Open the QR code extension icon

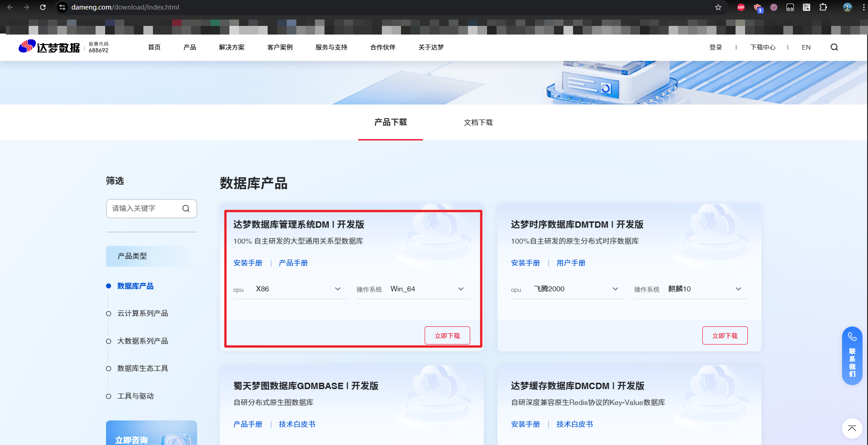tap(807, 7)
